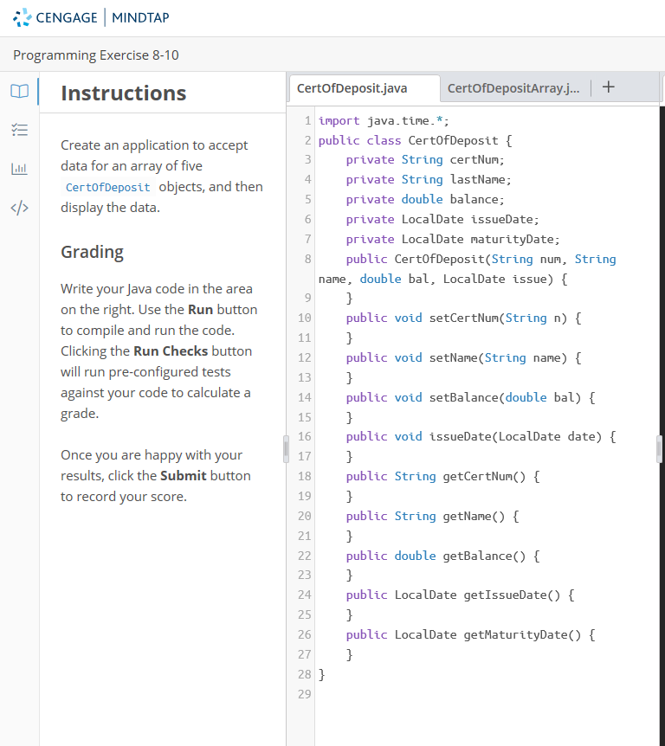This screenshot has height=746, width=665.
Task: Click the Cengage logo
Action: pos(55,17)
